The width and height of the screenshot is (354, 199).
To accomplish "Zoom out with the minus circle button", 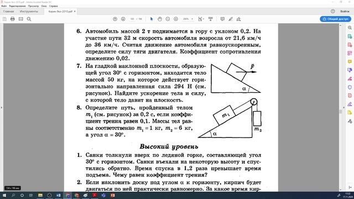I will (x=168, y=19).
